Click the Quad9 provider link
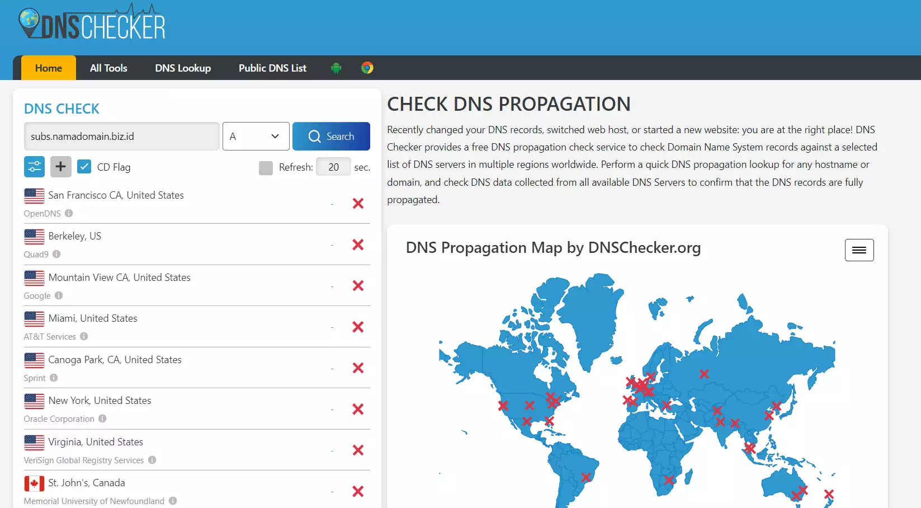The height and width of the screenshot is (508, 921). (x=36, y=254)
